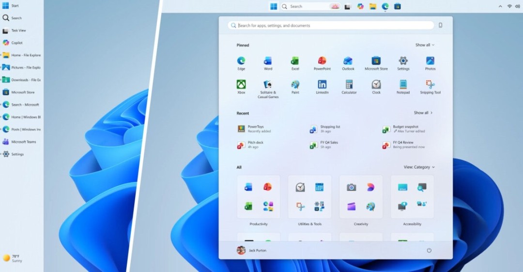Launch Snipping Tool pinned app
523x272 pixels.
430,87
